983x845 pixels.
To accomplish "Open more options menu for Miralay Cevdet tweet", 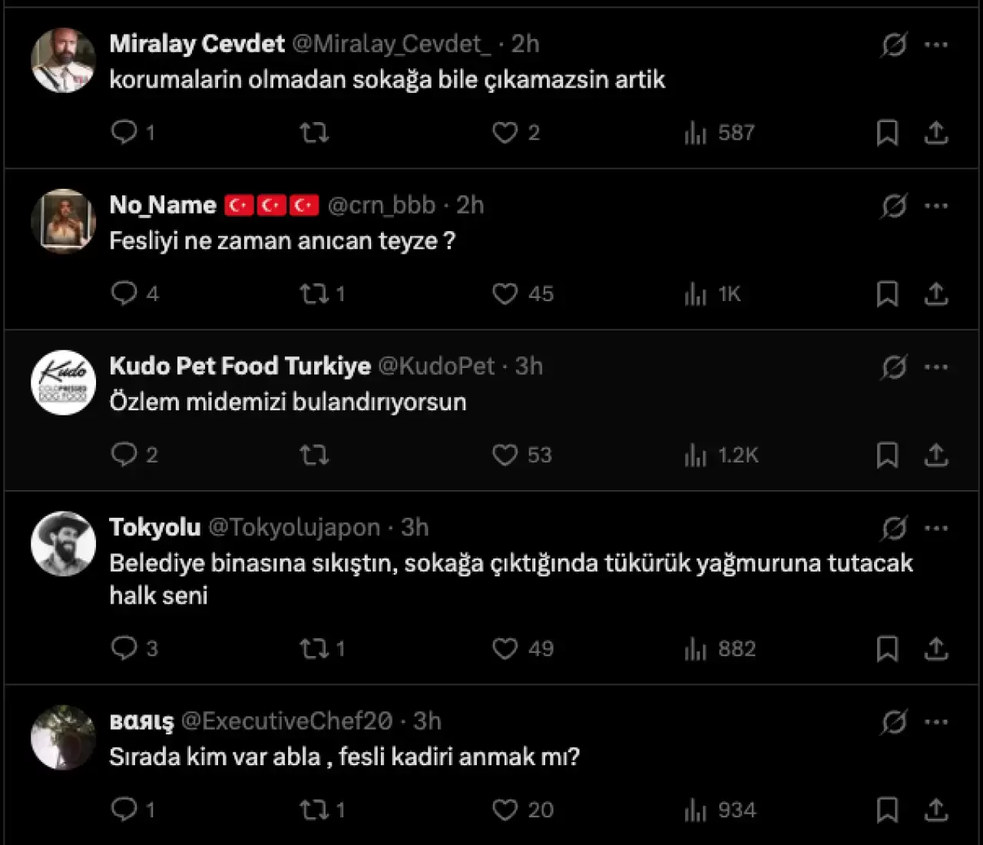I will coord(936,45).
